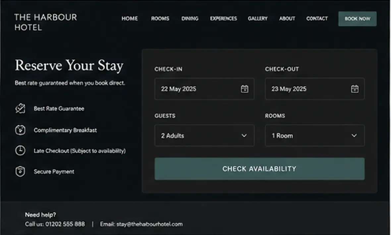Click the CHECK-IN field label
391x235 pixels.
[x=168, y=69]
